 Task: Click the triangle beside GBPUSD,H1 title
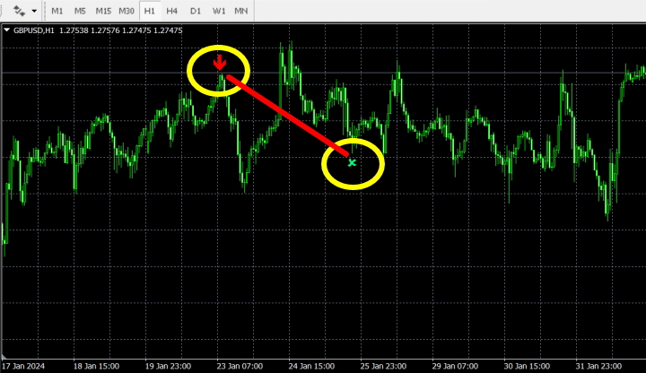tap(6, 30)
